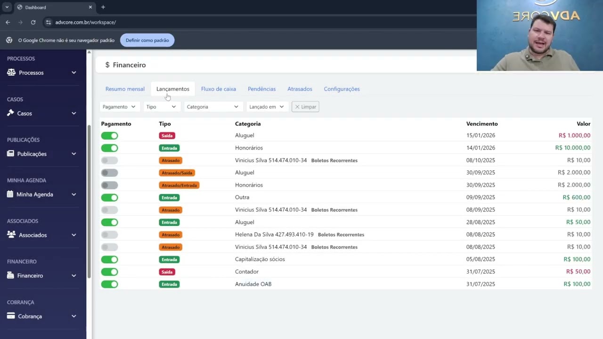The image size is (603, 339).
Task: Expand the Minha Agenda sidebar chevron
Action: 74,194
